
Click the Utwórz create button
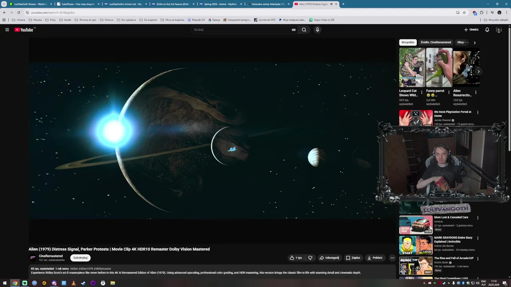[x=471, y=29]
